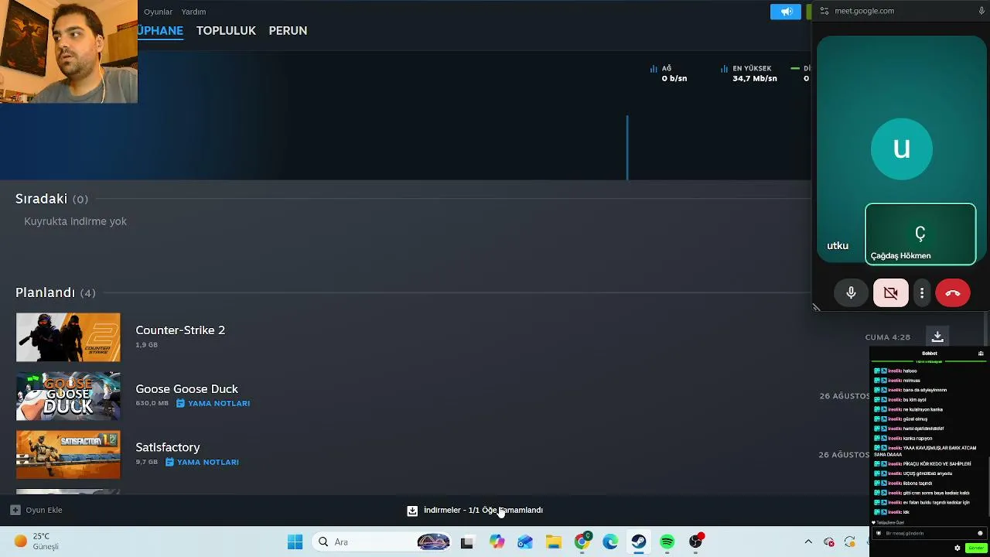The width and height of the screenshot is (990, 557).
Task: Click the plus icon beside Oyun Ekle
Action: 15,510
